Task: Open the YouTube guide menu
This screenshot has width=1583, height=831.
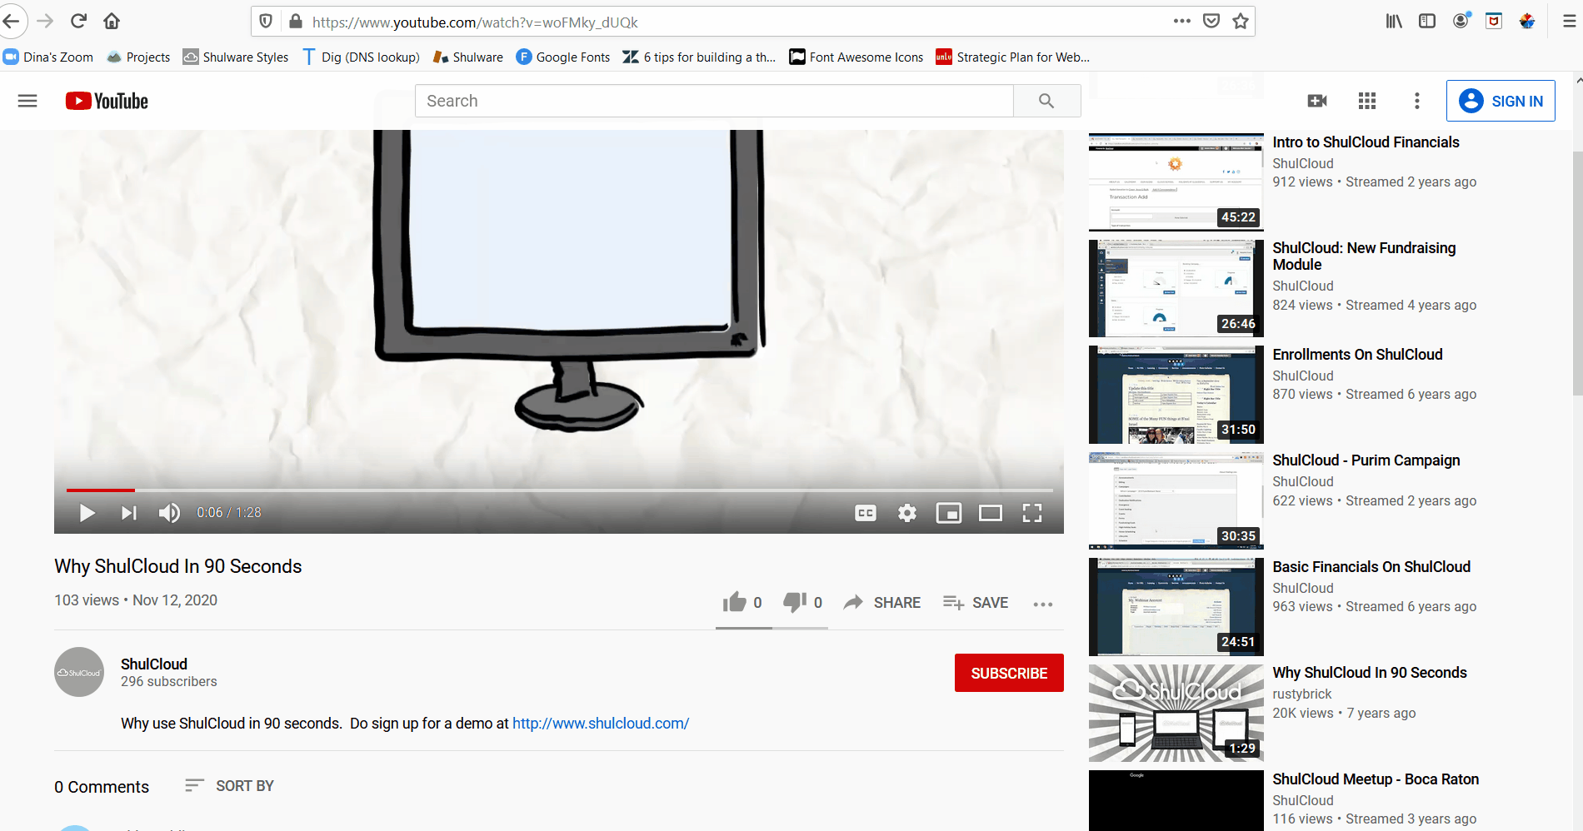Action: point(27,100)
